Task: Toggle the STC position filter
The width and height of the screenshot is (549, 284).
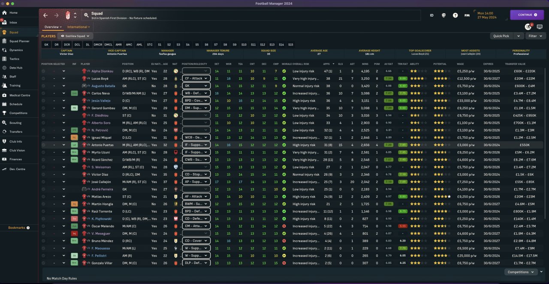Action: tap(150, 45)
